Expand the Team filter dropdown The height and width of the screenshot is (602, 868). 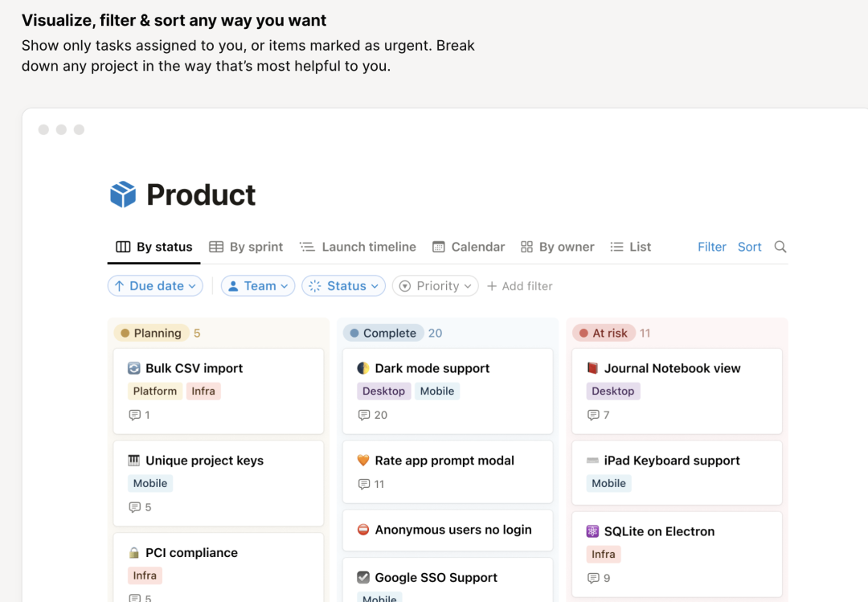tap(258, 286)
